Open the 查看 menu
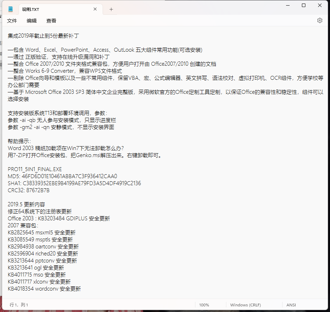 (51, 21)
